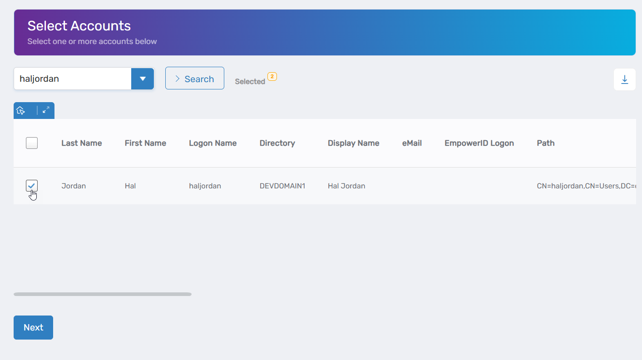Select the home pointer icon on the grid toolbar
The height and width of the screenshot is (360, 642).
pos(20,110)
